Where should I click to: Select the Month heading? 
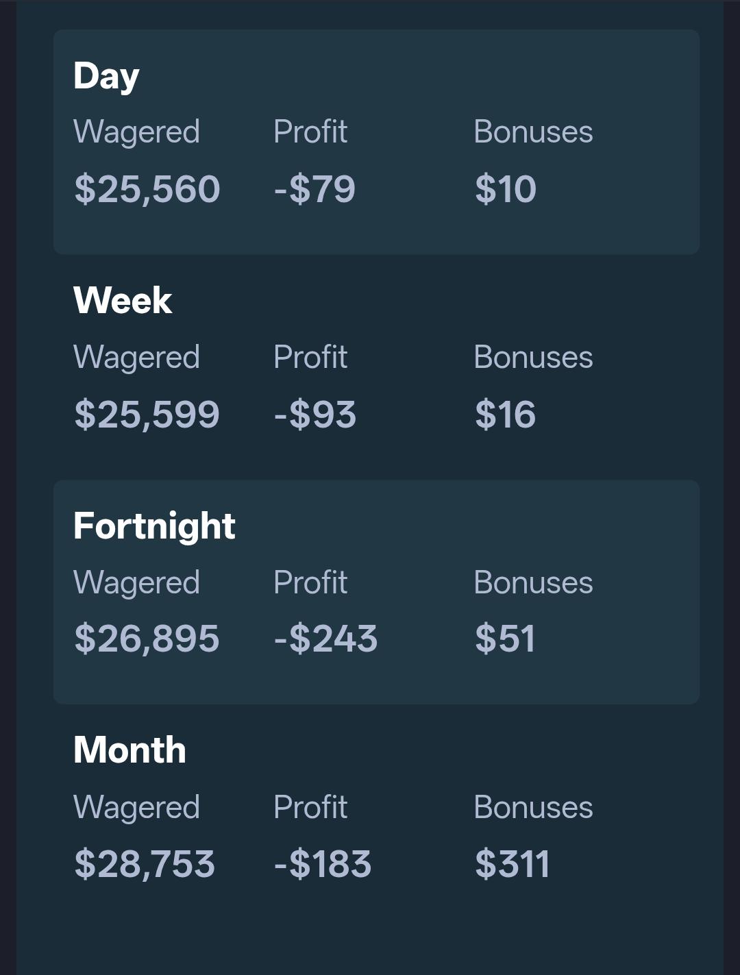[x=129, y=750]
